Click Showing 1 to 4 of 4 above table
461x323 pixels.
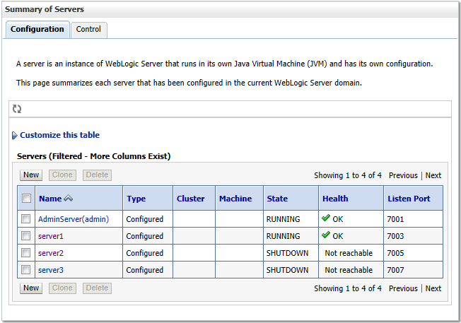(x=348, y=175)
